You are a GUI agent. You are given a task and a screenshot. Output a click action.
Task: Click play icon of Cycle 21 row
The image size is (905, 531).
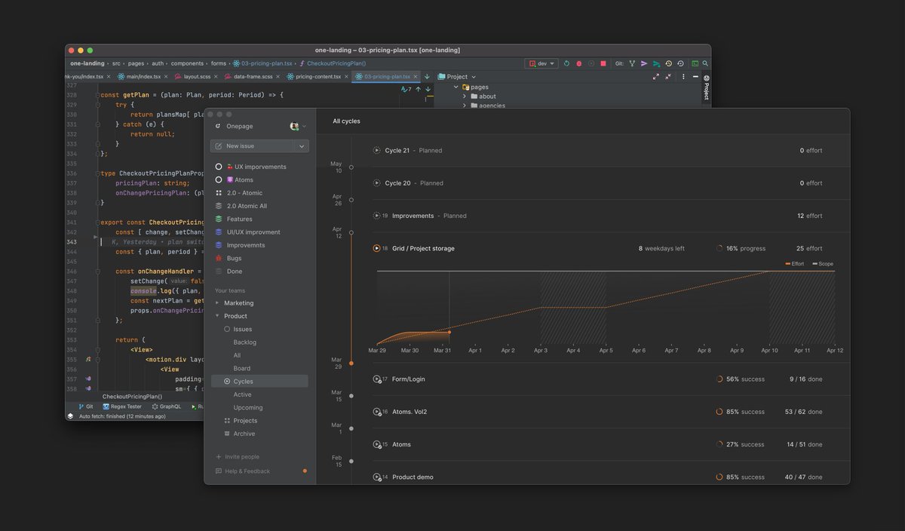(376, 151)
